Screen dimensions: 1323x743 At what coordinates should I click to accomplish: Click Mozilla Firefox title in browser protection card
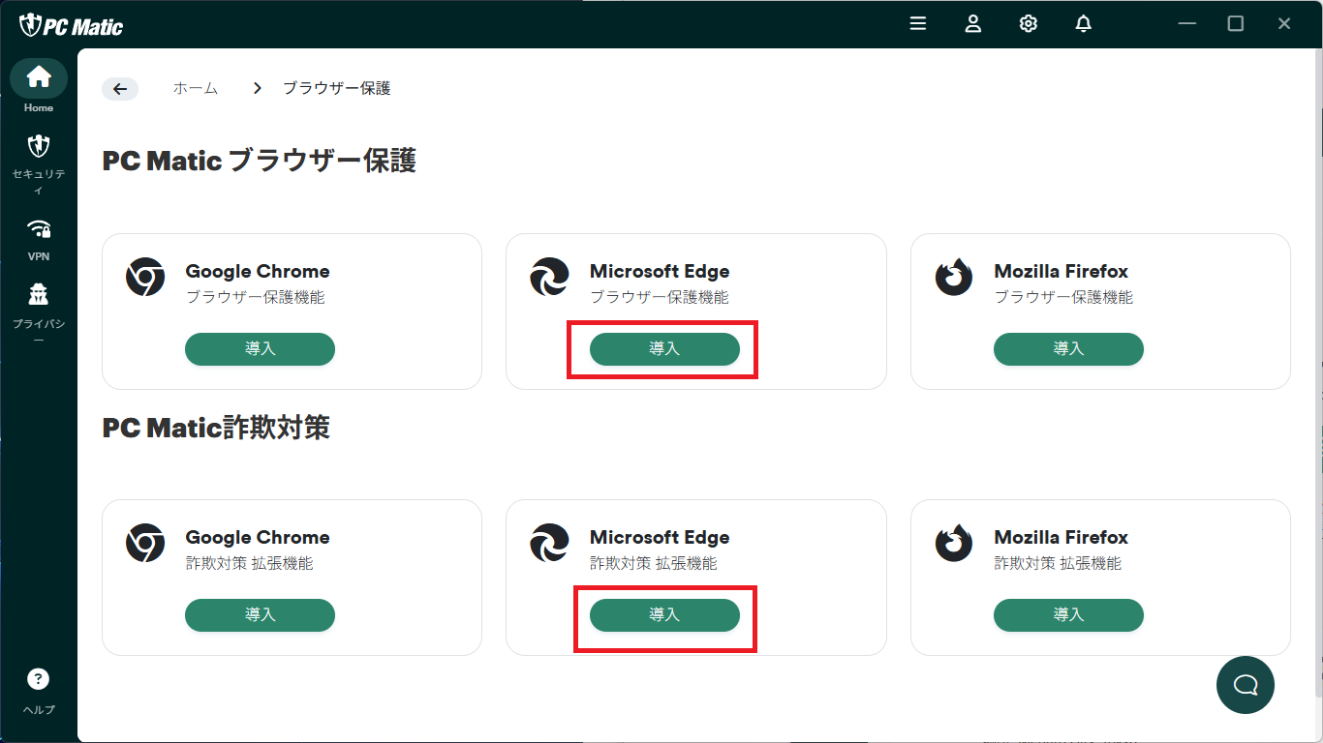[1061, 272]
